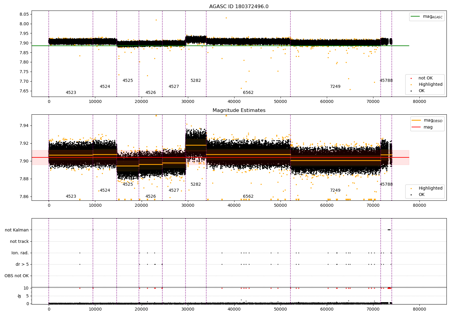Click the y-axis tick 7.86 in Magnitude Estimates plot

click(x=24, y=197)
